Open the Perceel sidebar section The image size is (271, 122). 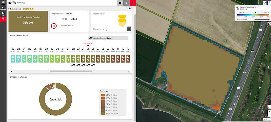[x=3, y=3]
